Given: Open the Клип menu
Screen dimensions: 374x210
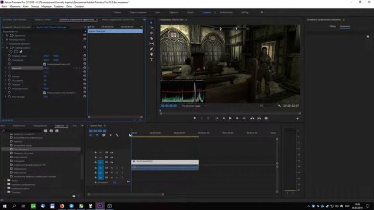Looking at the screenshot, I should tap(26, 6).
